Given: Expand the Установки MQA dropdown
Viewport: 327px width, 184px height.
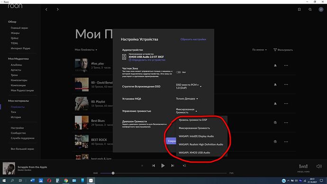Looking at the screenshot, I should (x=187, y=99).
